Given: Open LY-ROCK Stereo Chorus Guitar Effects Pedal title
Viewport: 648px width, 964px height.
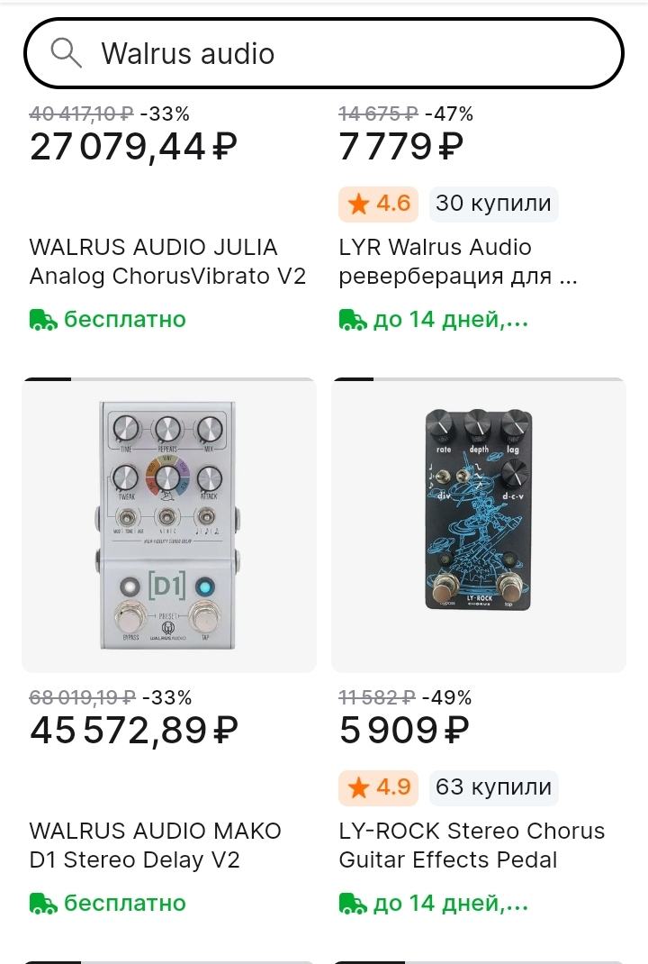Looking at the screenshot, I should coord(472,845).
